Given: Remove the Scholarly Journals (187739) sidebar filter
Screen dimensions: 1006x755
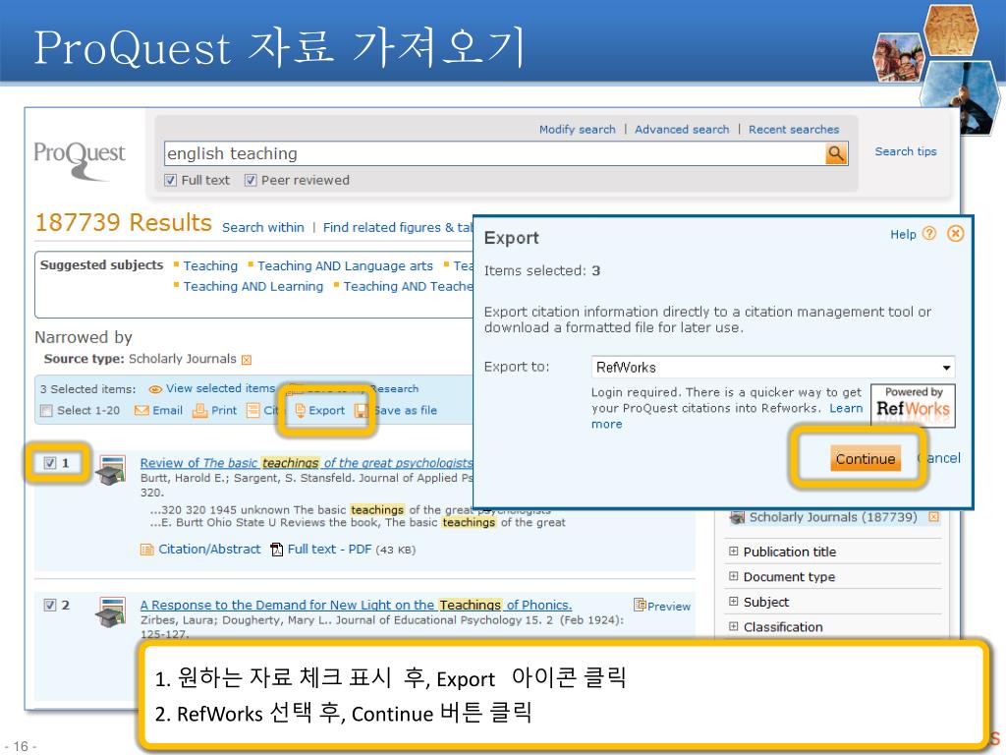Looking at the screenshot, I should [933, 517].
